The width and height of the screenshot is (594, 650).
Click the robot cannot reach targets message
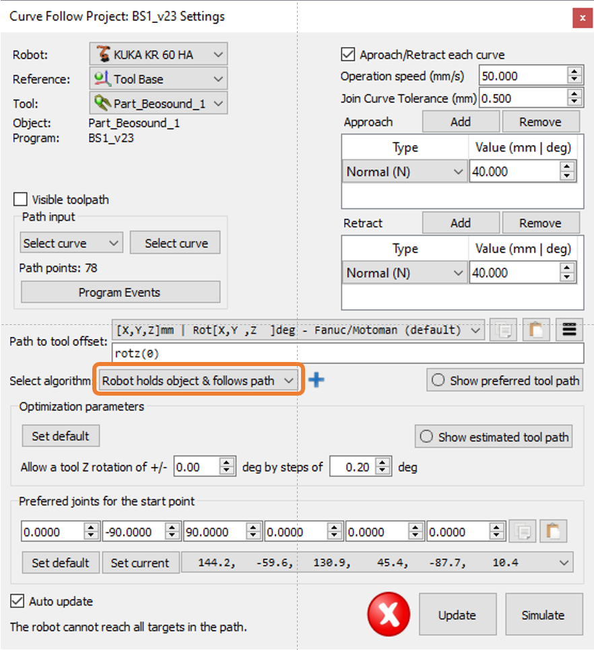pos(128,627)
